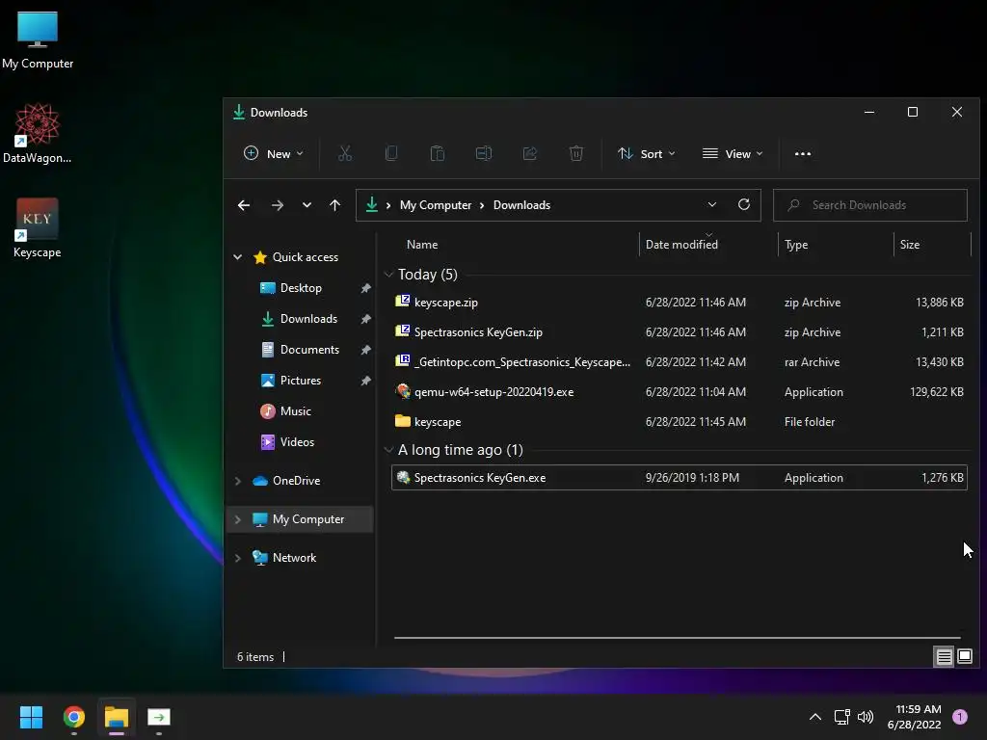
Task: Open Keyscape desktop shortcut
Action: tap(38, 227)
